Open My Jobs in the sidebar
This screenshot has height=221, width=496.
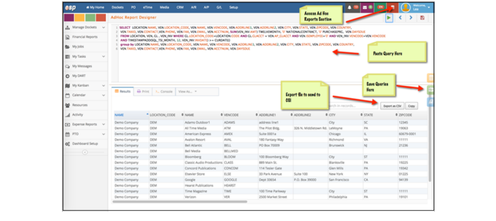85,47
